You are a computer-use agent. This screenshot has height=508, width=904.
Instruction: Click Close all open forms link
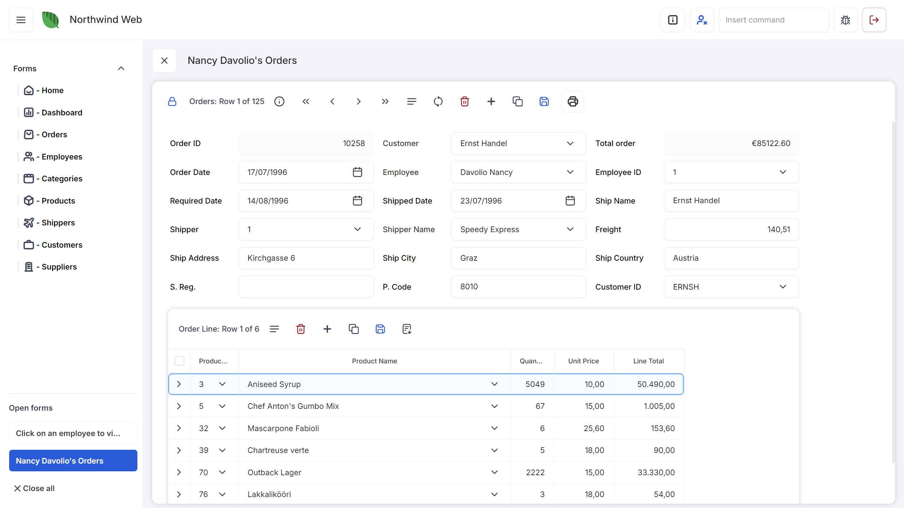pyautogui.click(x=34, y=488)
